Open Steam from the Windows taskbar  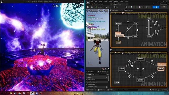click(15, 93)
